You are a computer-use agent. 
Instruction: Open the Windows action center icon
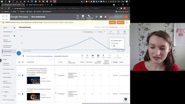click(127, 1)
